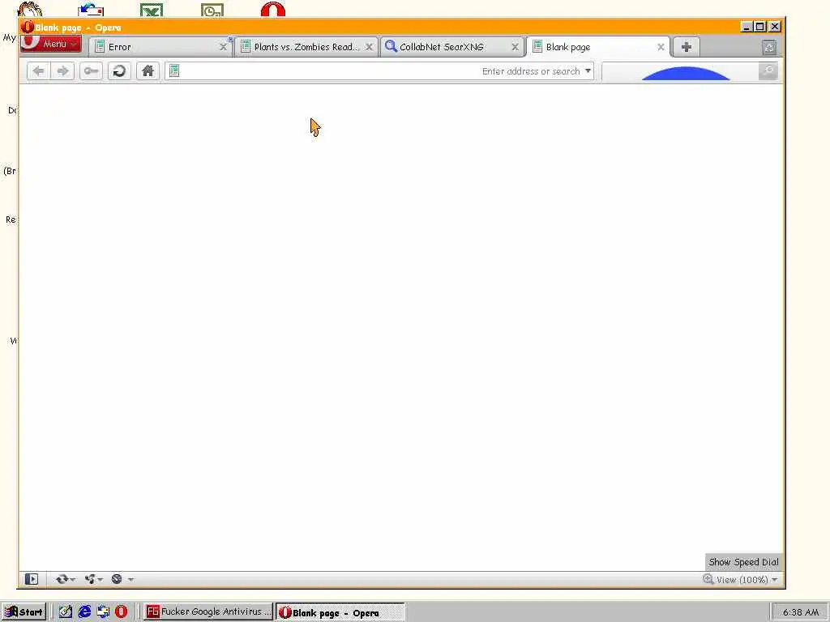This screenshot has height=622, width=830.
Task: Open the Opera Link sync icon
Action: (62, 579)
